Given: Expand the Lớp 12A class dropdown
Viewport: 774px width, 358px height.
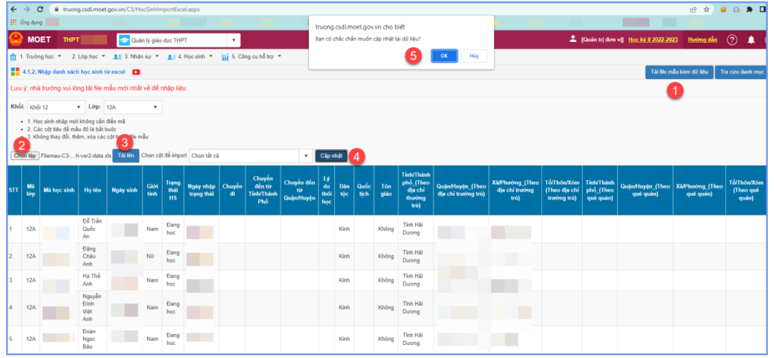Looking at the screenshot, I should click(x=131, y=107).
